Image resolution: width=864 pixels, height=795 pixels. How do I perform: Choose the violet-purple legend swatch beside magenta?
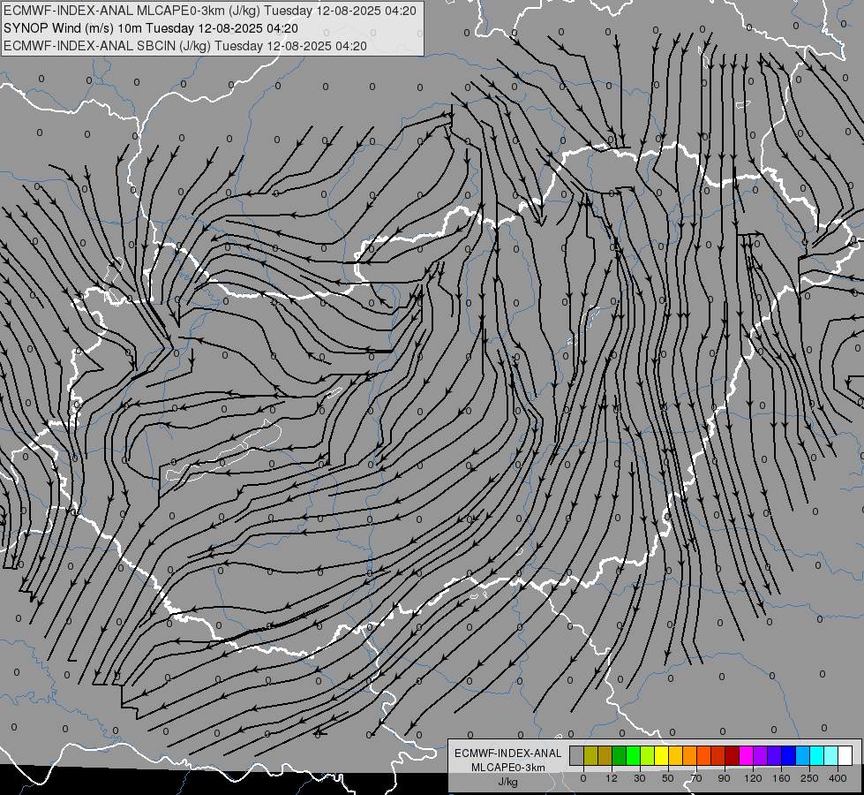coord(761,755)
